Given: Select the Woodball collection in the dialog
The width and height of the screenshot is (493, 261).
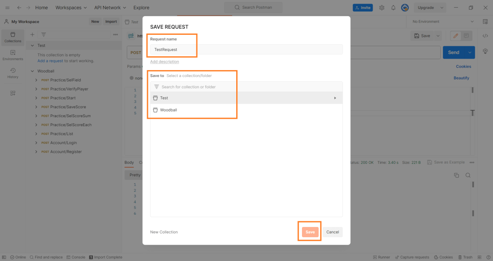Looking at the screenshot, I should click(246, 110).
